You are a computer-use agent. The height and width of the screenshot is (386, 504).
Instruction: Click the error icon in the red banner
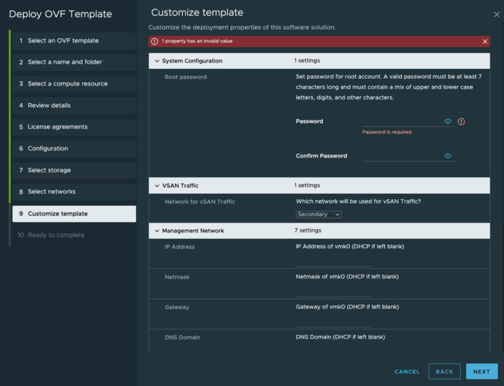[x=154, y=41]
